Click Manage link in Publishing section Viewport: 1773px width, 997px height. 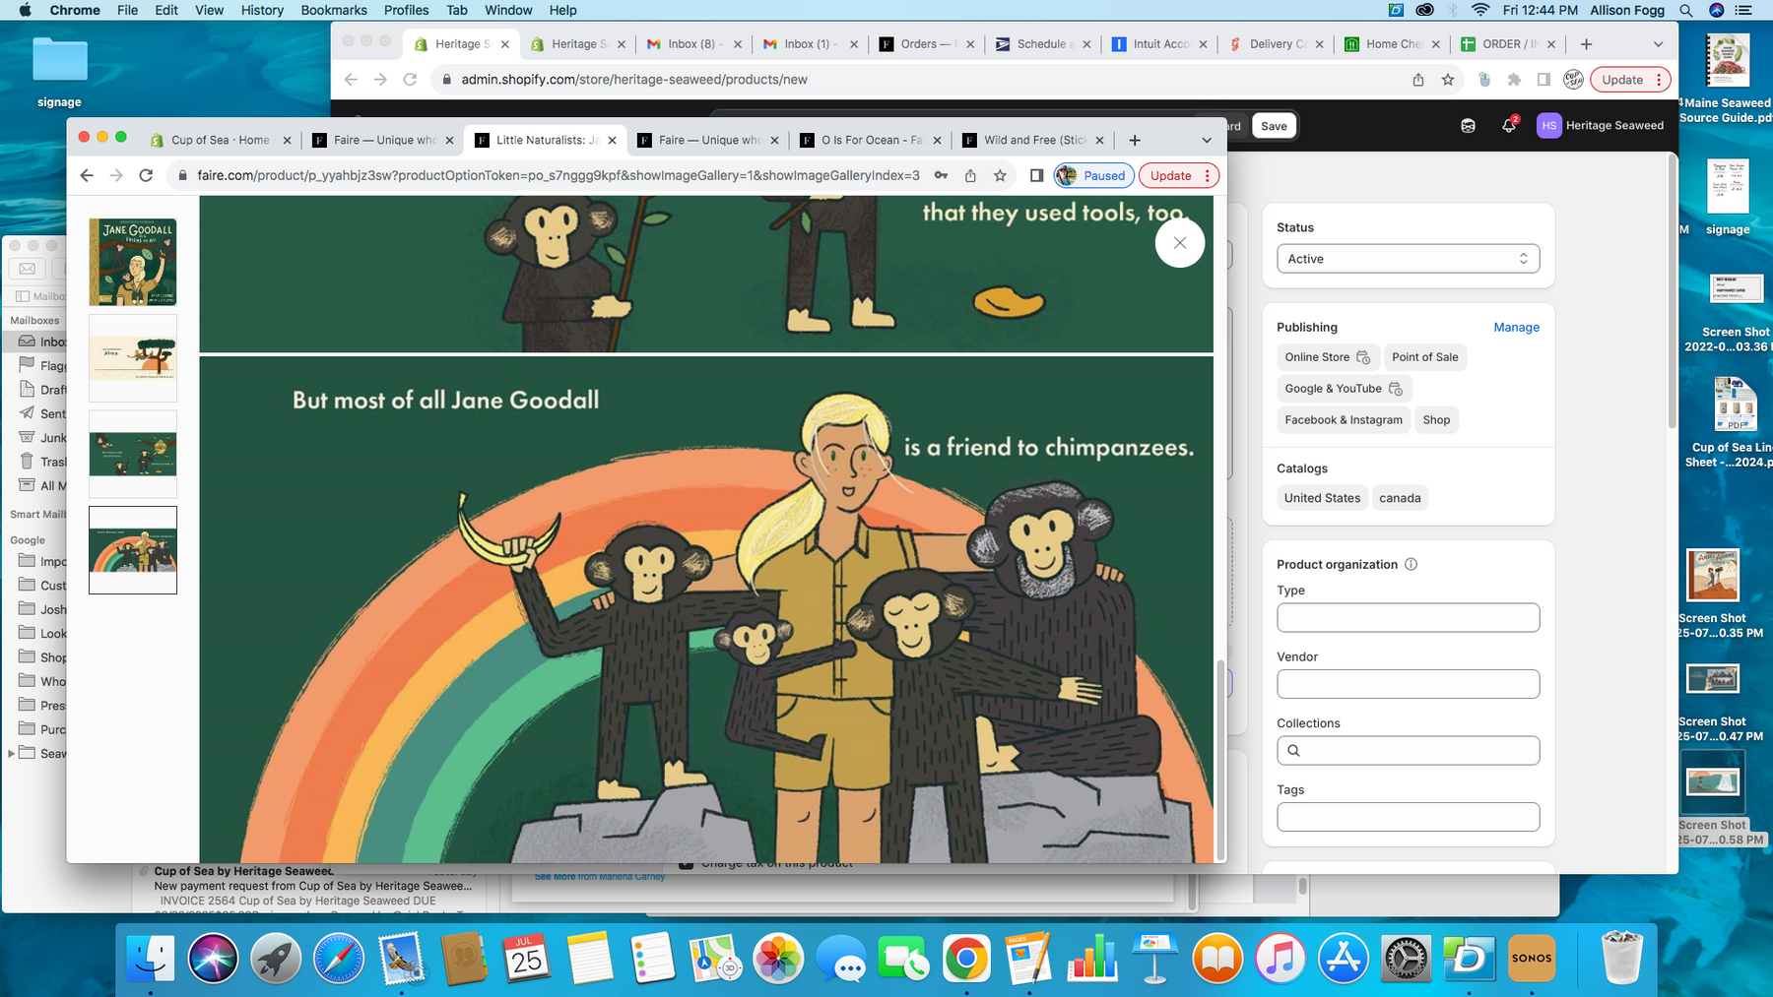coord(1516,327)
